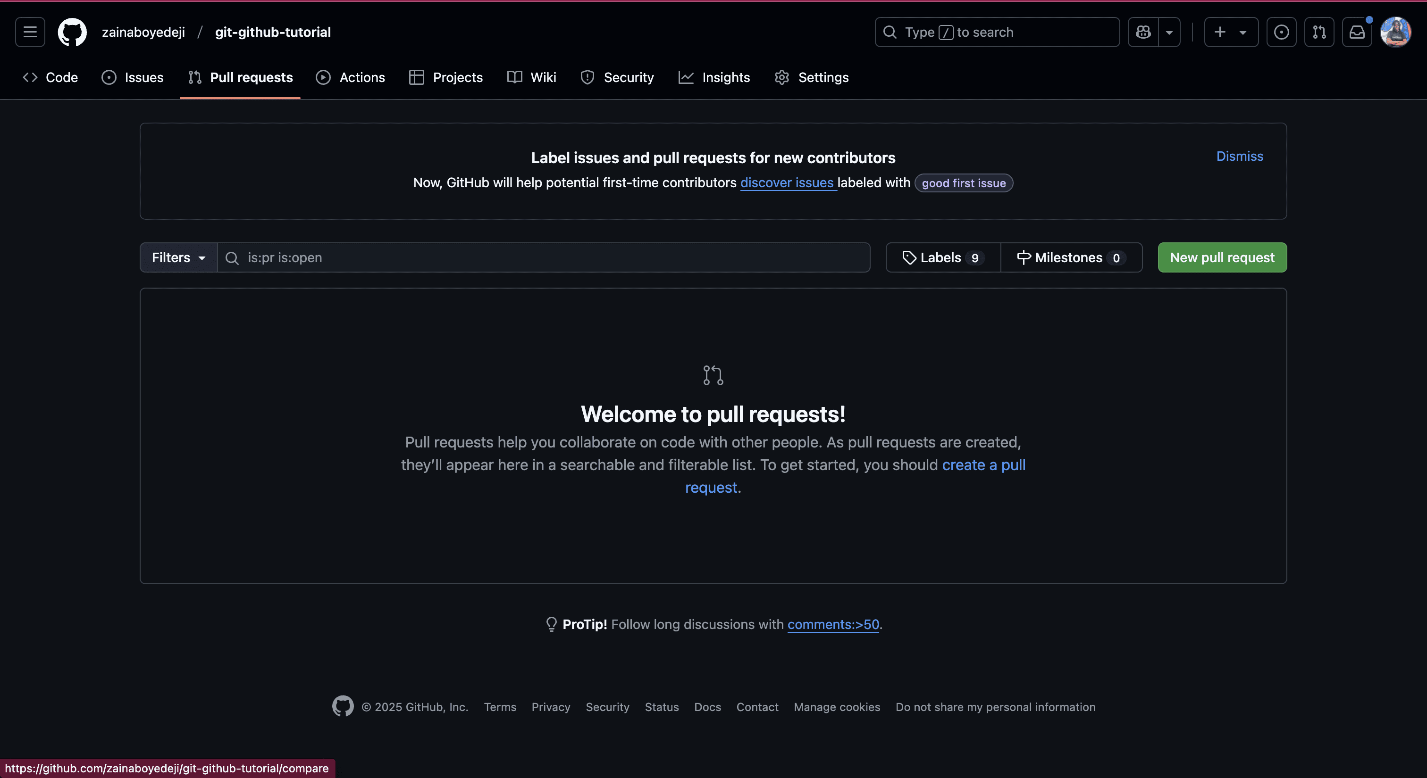
Task: Open the pull requests icon in the header
Action: (1319, 32)
